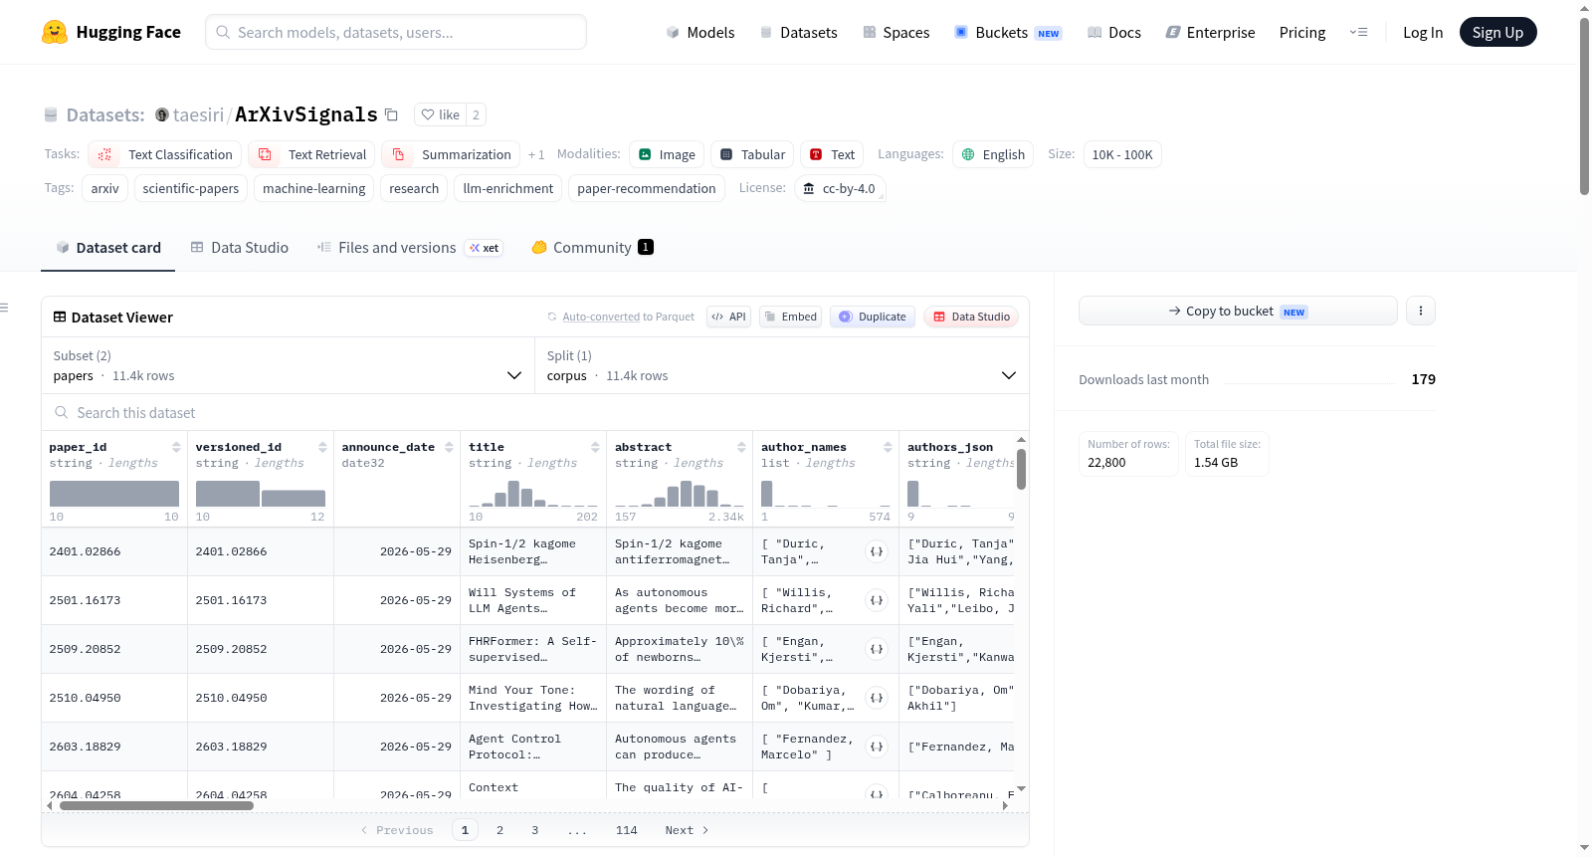Open the Buckets menu item

tap(1007, 32)
